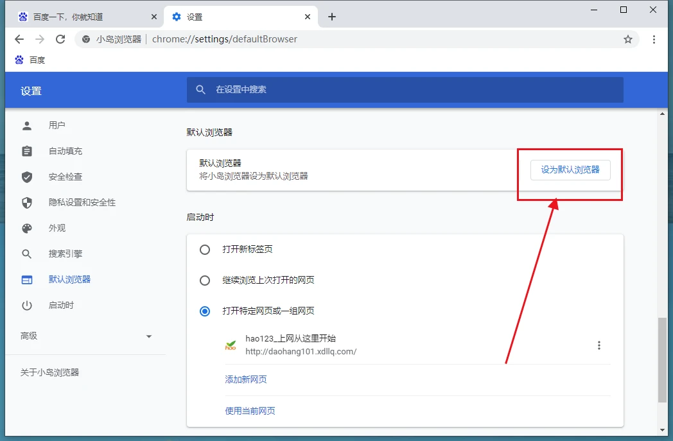Select 打开特定网页或一组网页 radio option

205,311
